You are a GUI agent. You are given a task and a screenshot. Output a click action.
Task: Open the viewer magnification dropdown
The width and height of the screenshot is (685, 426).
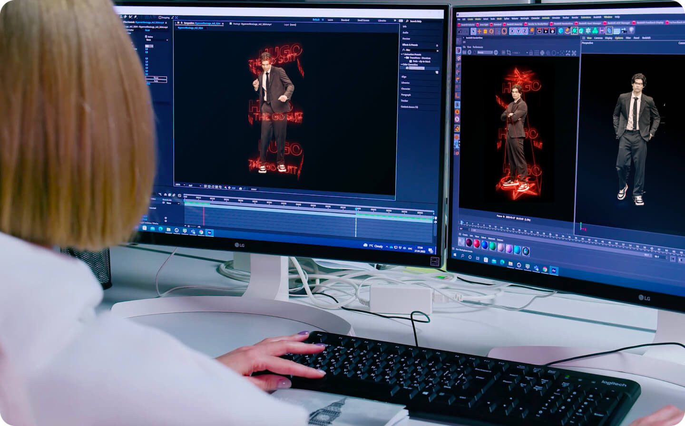[180, 185]
